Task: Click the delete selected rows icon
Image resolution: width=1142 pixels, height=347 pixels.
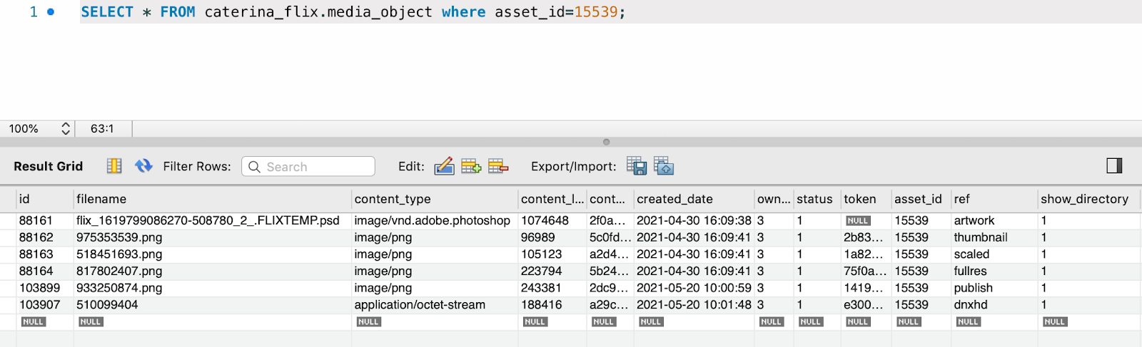Action: tap(498, 166)
